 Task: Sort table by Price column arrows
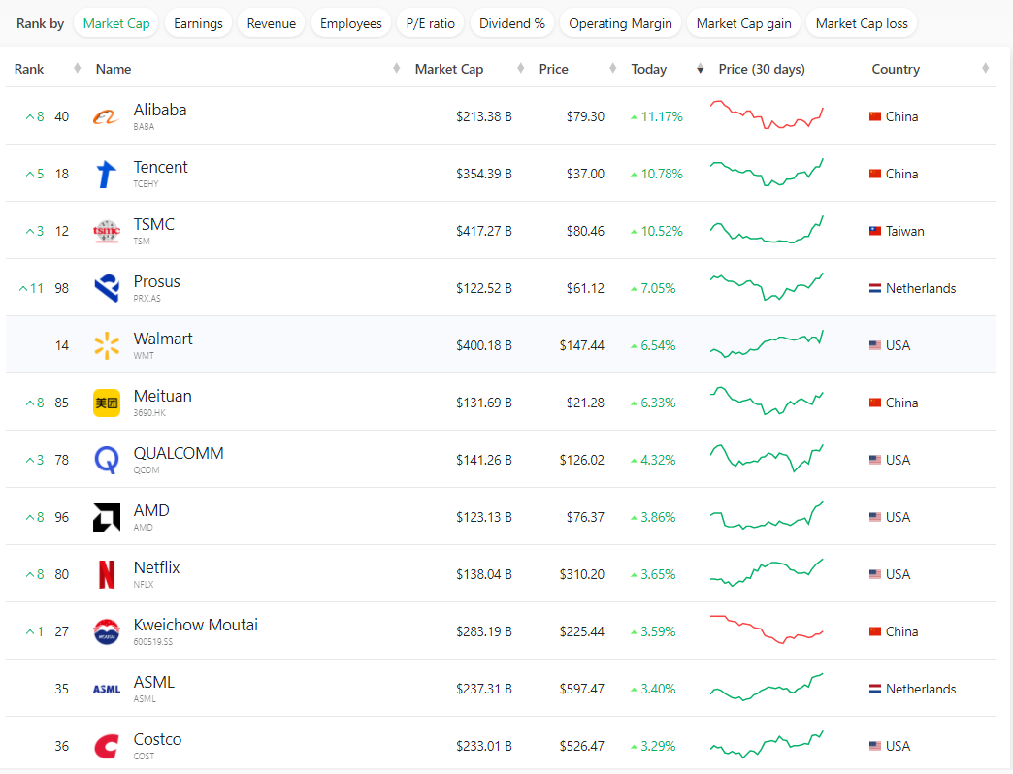pos(613,69)
